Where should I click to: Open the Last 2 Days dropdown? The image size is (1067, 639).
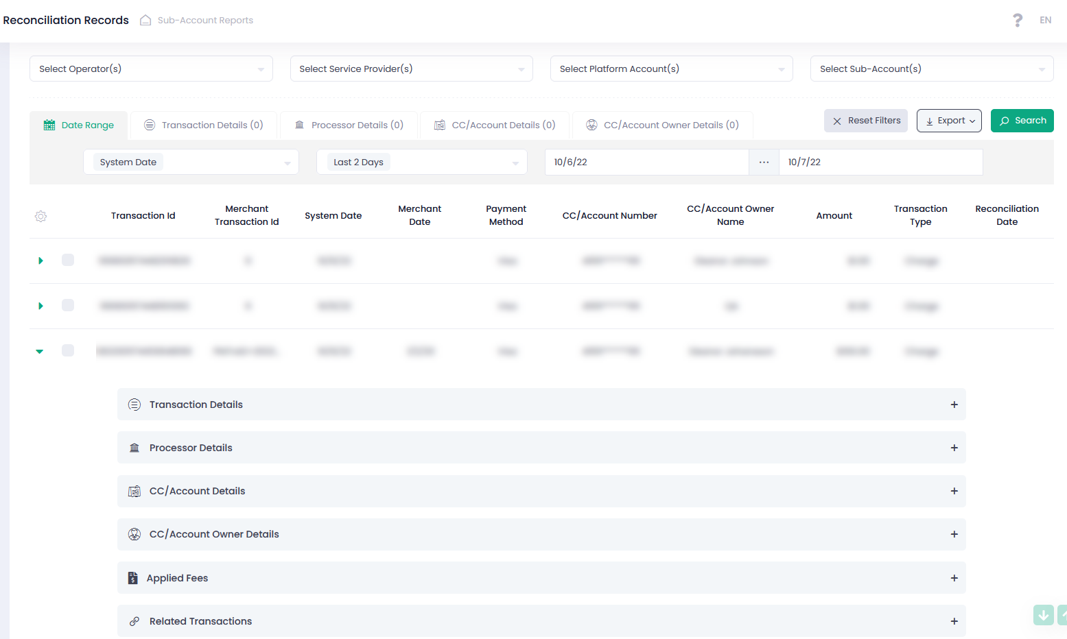[421, 162]
